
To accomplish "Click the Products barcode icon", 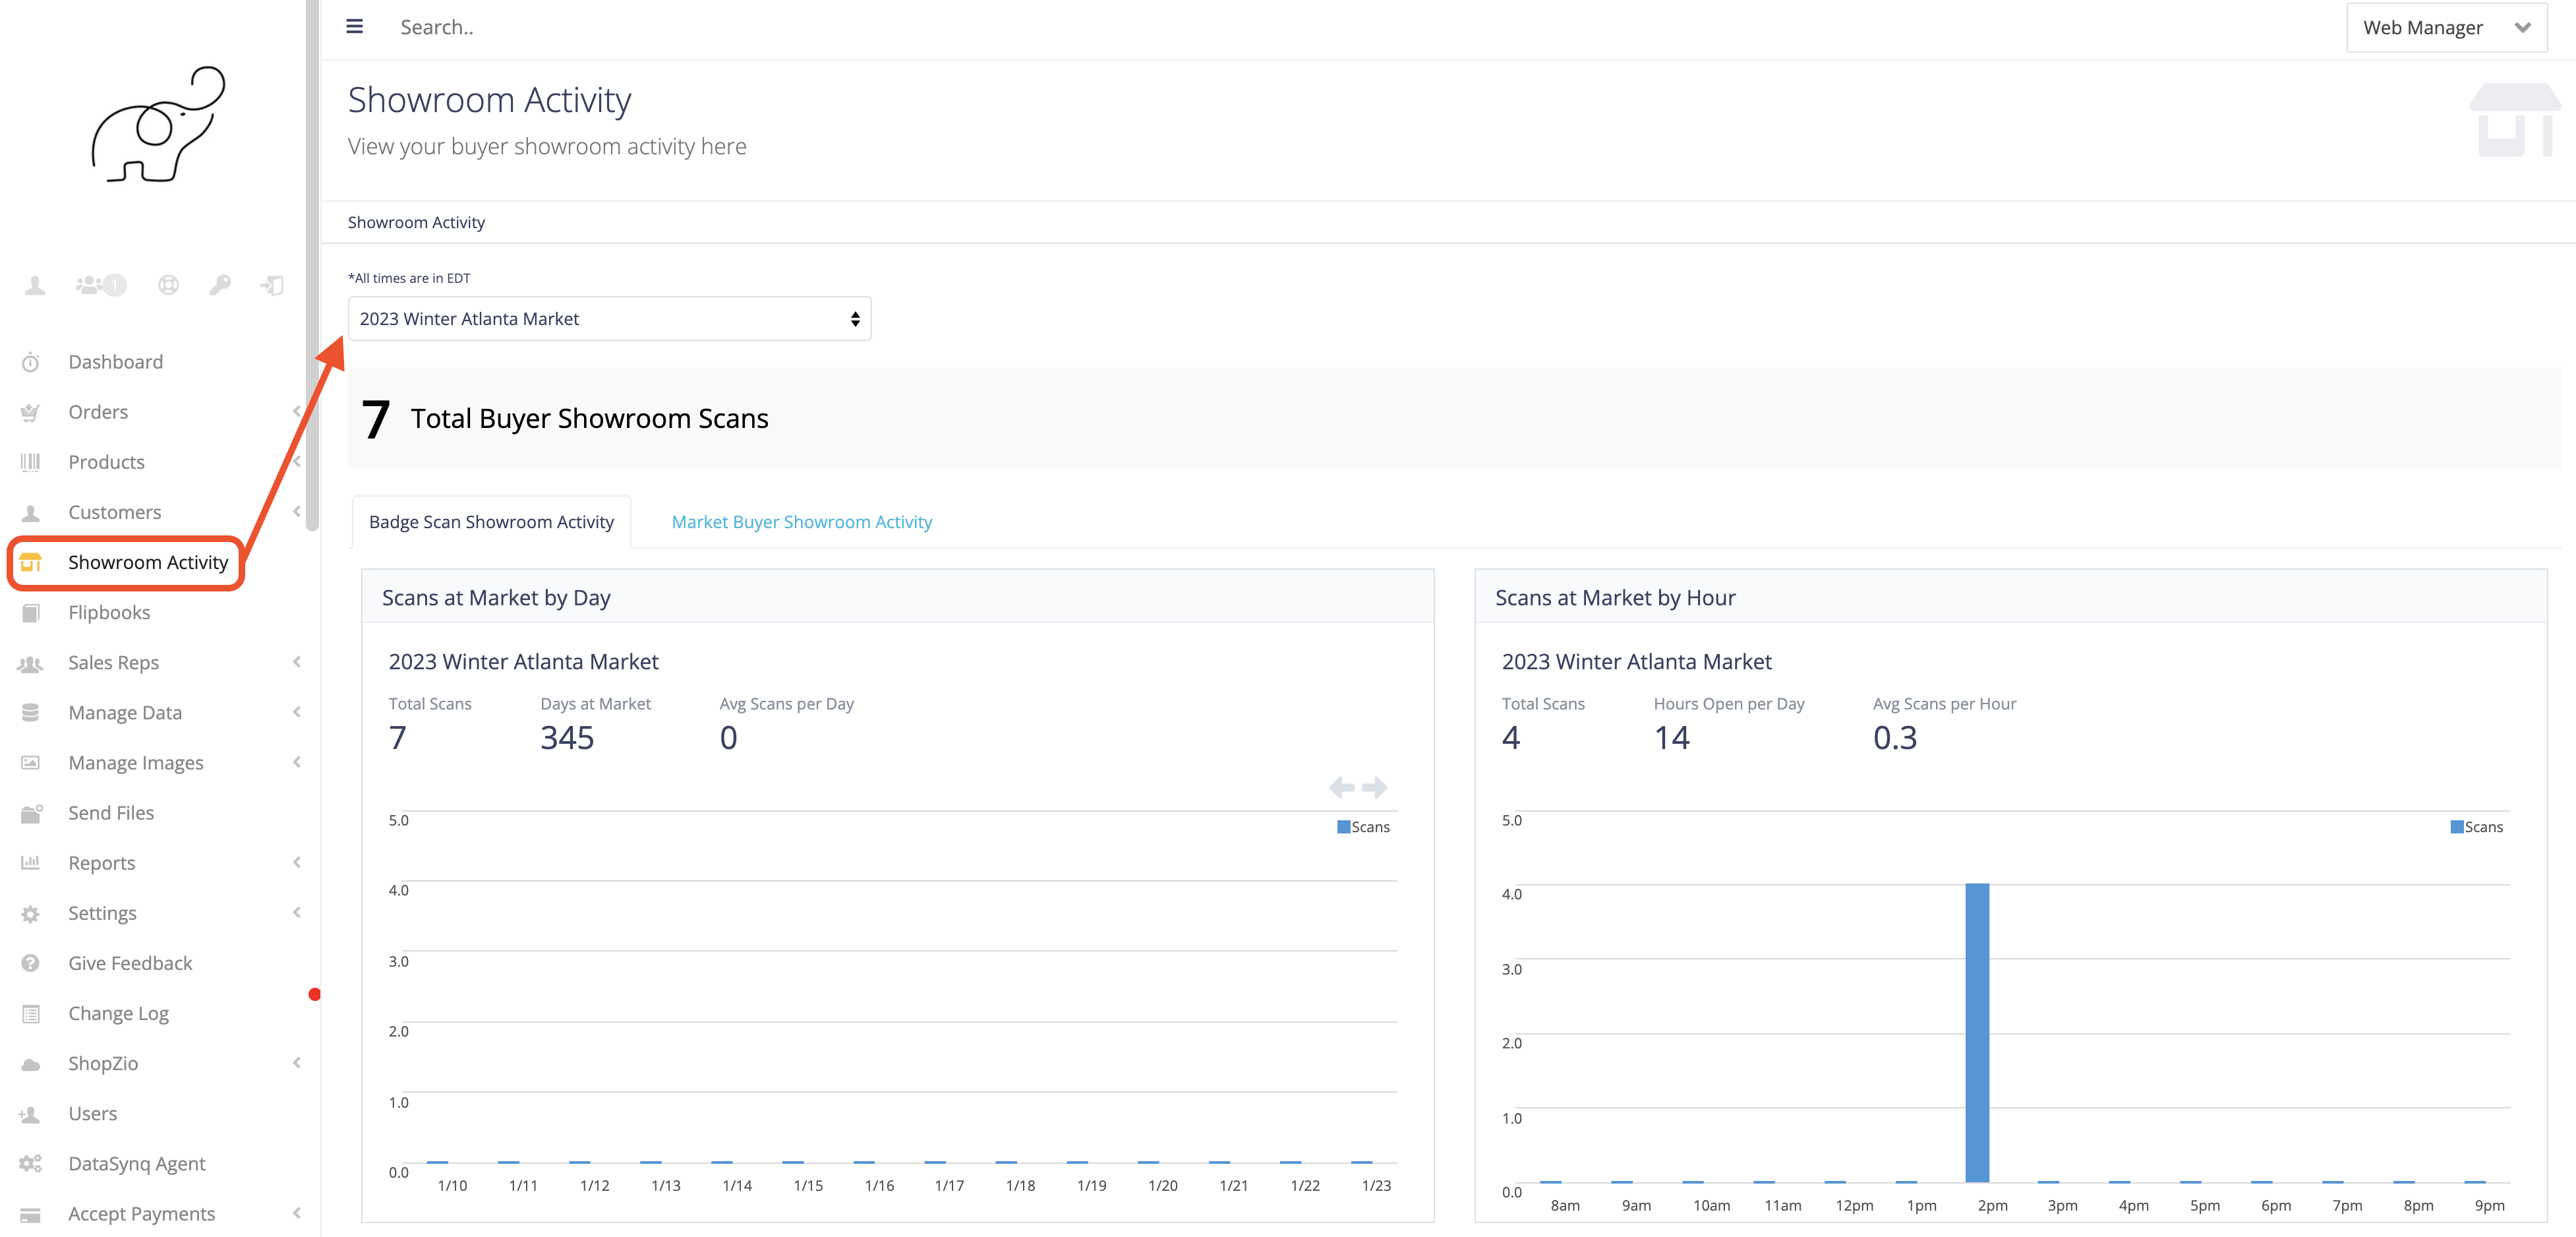I will (x=31, y=463).
